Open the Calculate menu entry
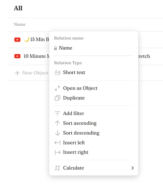This screenshot has width=163, height=189. [94, 168]
